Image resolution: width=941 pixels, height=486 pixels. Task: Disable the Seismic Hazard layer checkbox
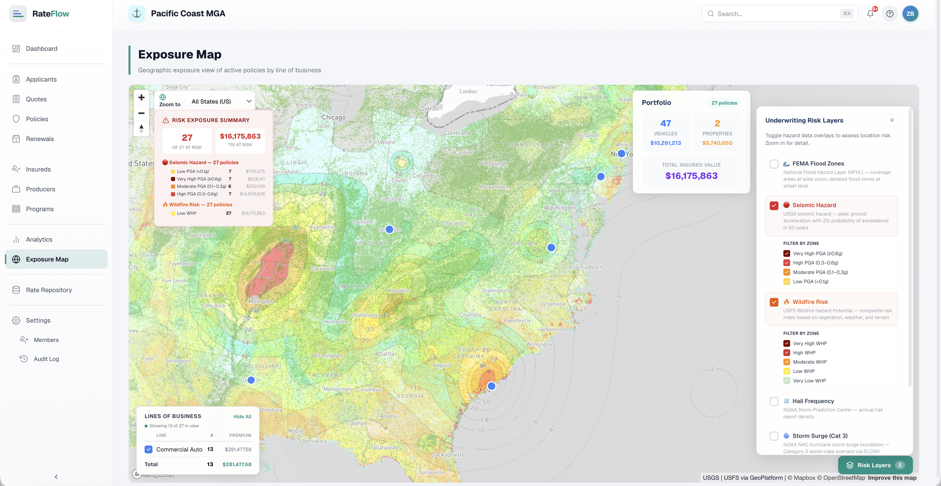(774, 206)
